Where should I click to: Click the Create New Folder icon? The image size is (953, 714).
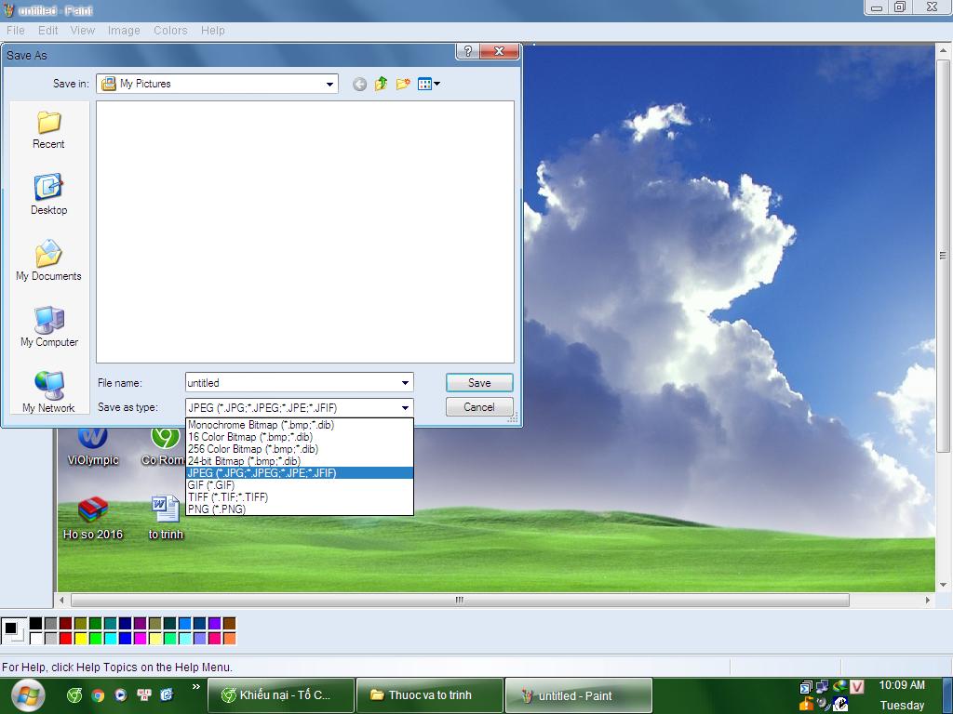tap(403, 84)
